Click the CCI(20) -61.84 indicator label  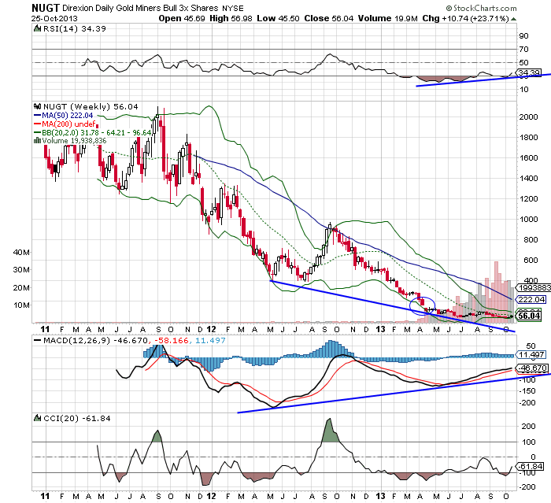pyautogui.click(x=76, y=418)
